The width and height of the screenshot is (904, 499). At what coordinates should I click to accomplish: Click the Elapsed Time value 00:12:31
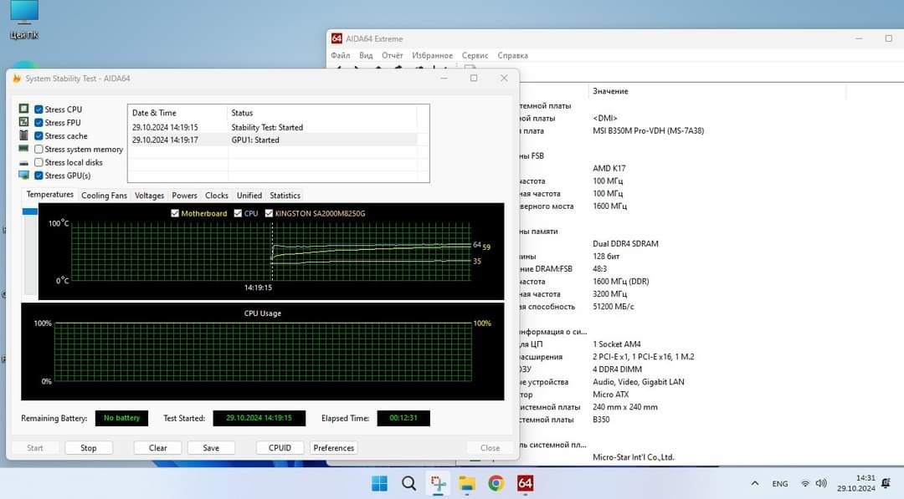pos(403,418)
